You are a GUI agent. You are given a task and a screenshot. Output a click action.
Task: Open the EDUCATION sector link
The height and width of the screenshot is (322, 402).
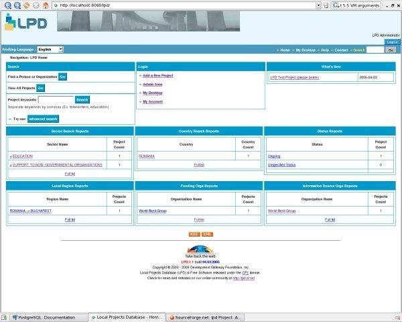pos(23,156)
